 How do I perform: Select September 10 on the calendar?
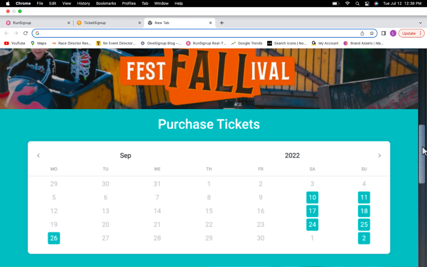coord(312,197)
